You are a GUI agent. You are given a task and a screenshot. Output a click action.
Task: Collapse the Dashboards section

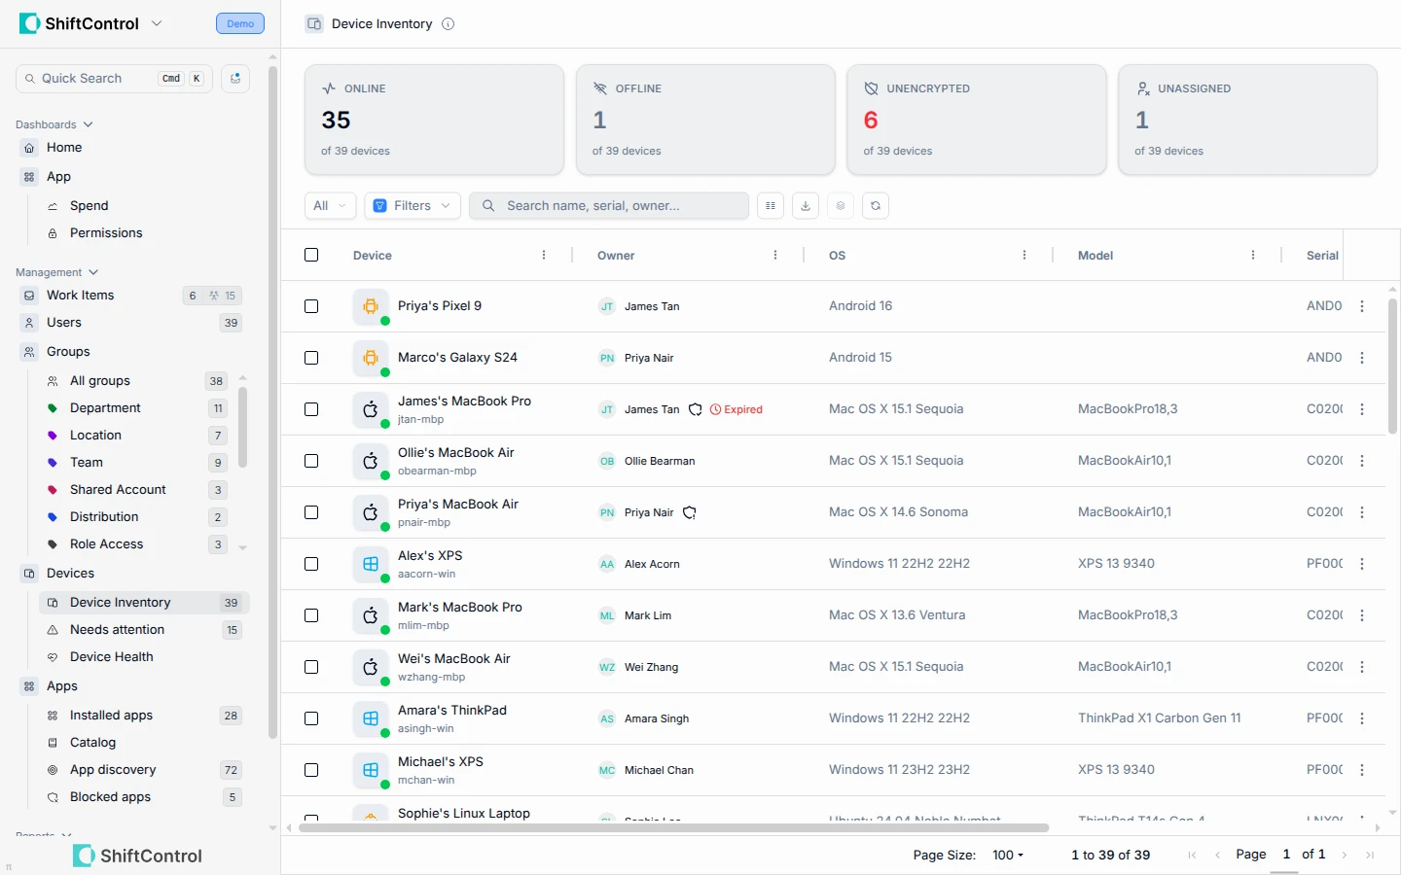(x=54, y=124)
